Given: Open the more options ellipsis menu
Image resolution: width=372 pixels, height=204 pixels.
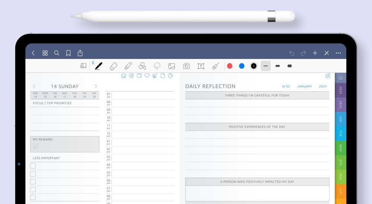Looking at the screenshot, I should [x=338, y=53].
